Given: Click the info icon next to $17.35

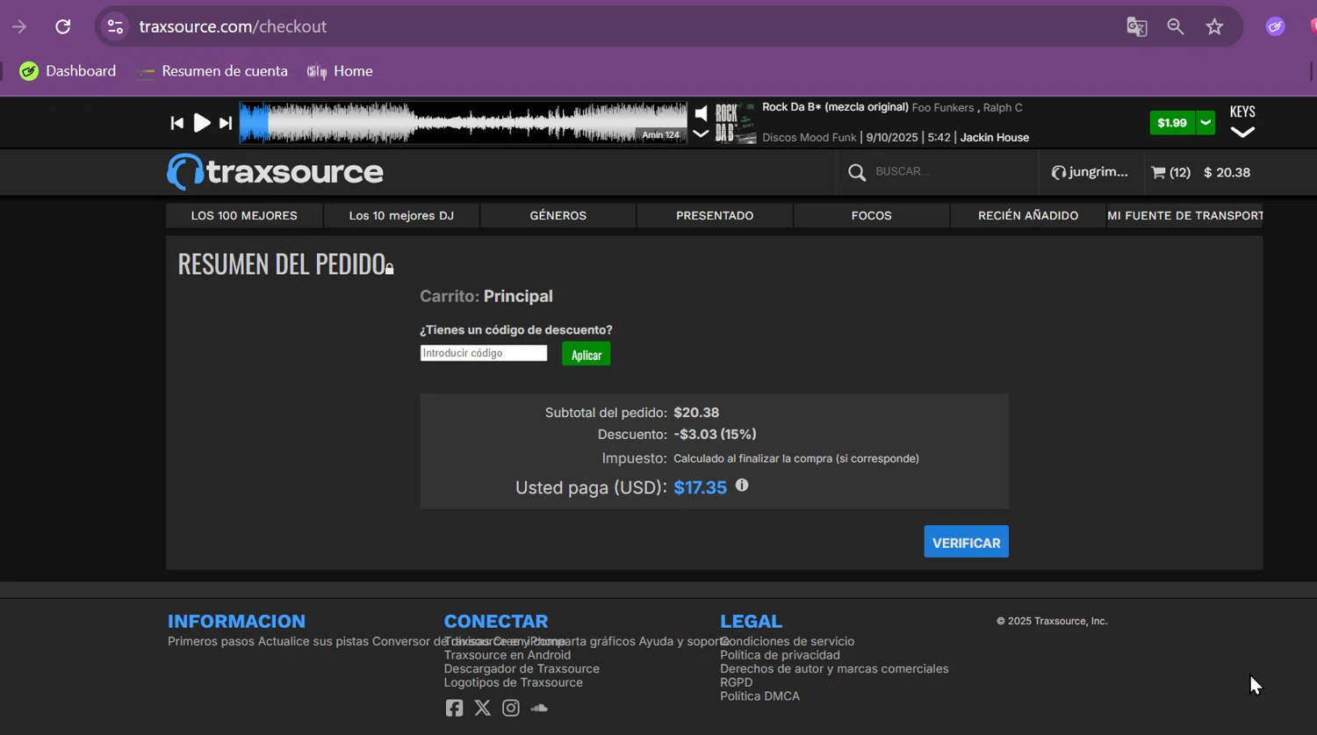Looking at the screenshot, I should coord(742,485).
